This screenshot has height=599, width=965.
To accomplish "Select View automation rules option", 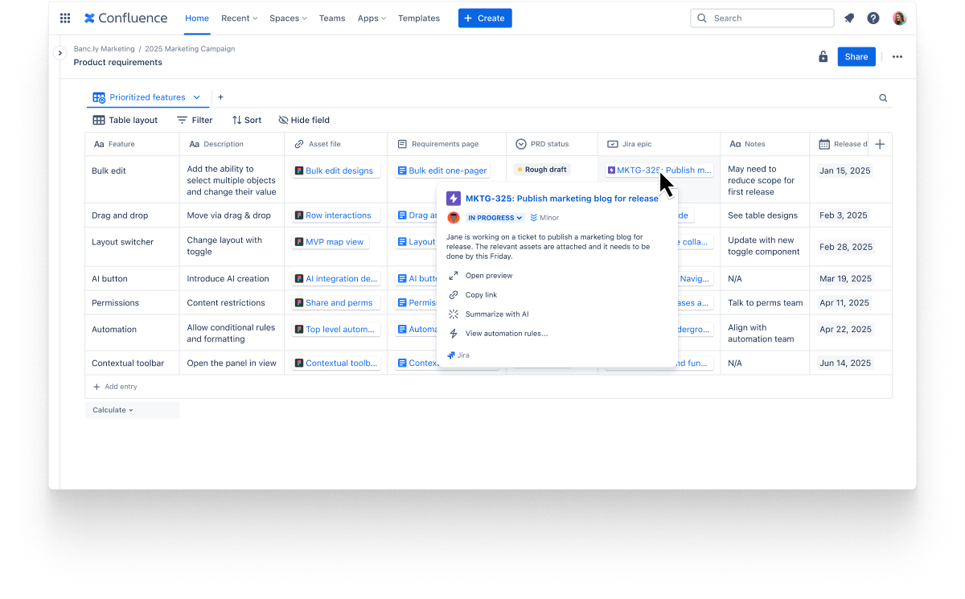I will 498,334.
